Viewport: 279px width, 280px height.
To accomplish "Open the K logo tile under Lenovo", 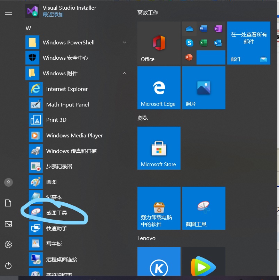I will coord(159,262).
